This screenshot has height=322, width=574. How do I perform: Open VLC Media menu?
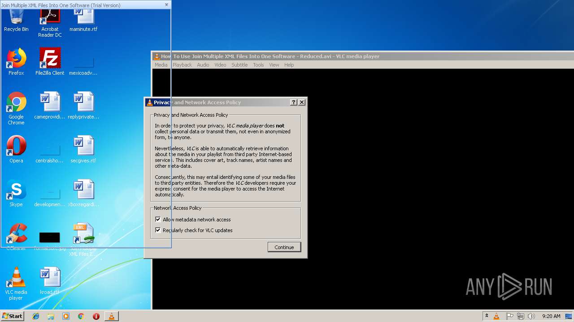pos(161,65)
